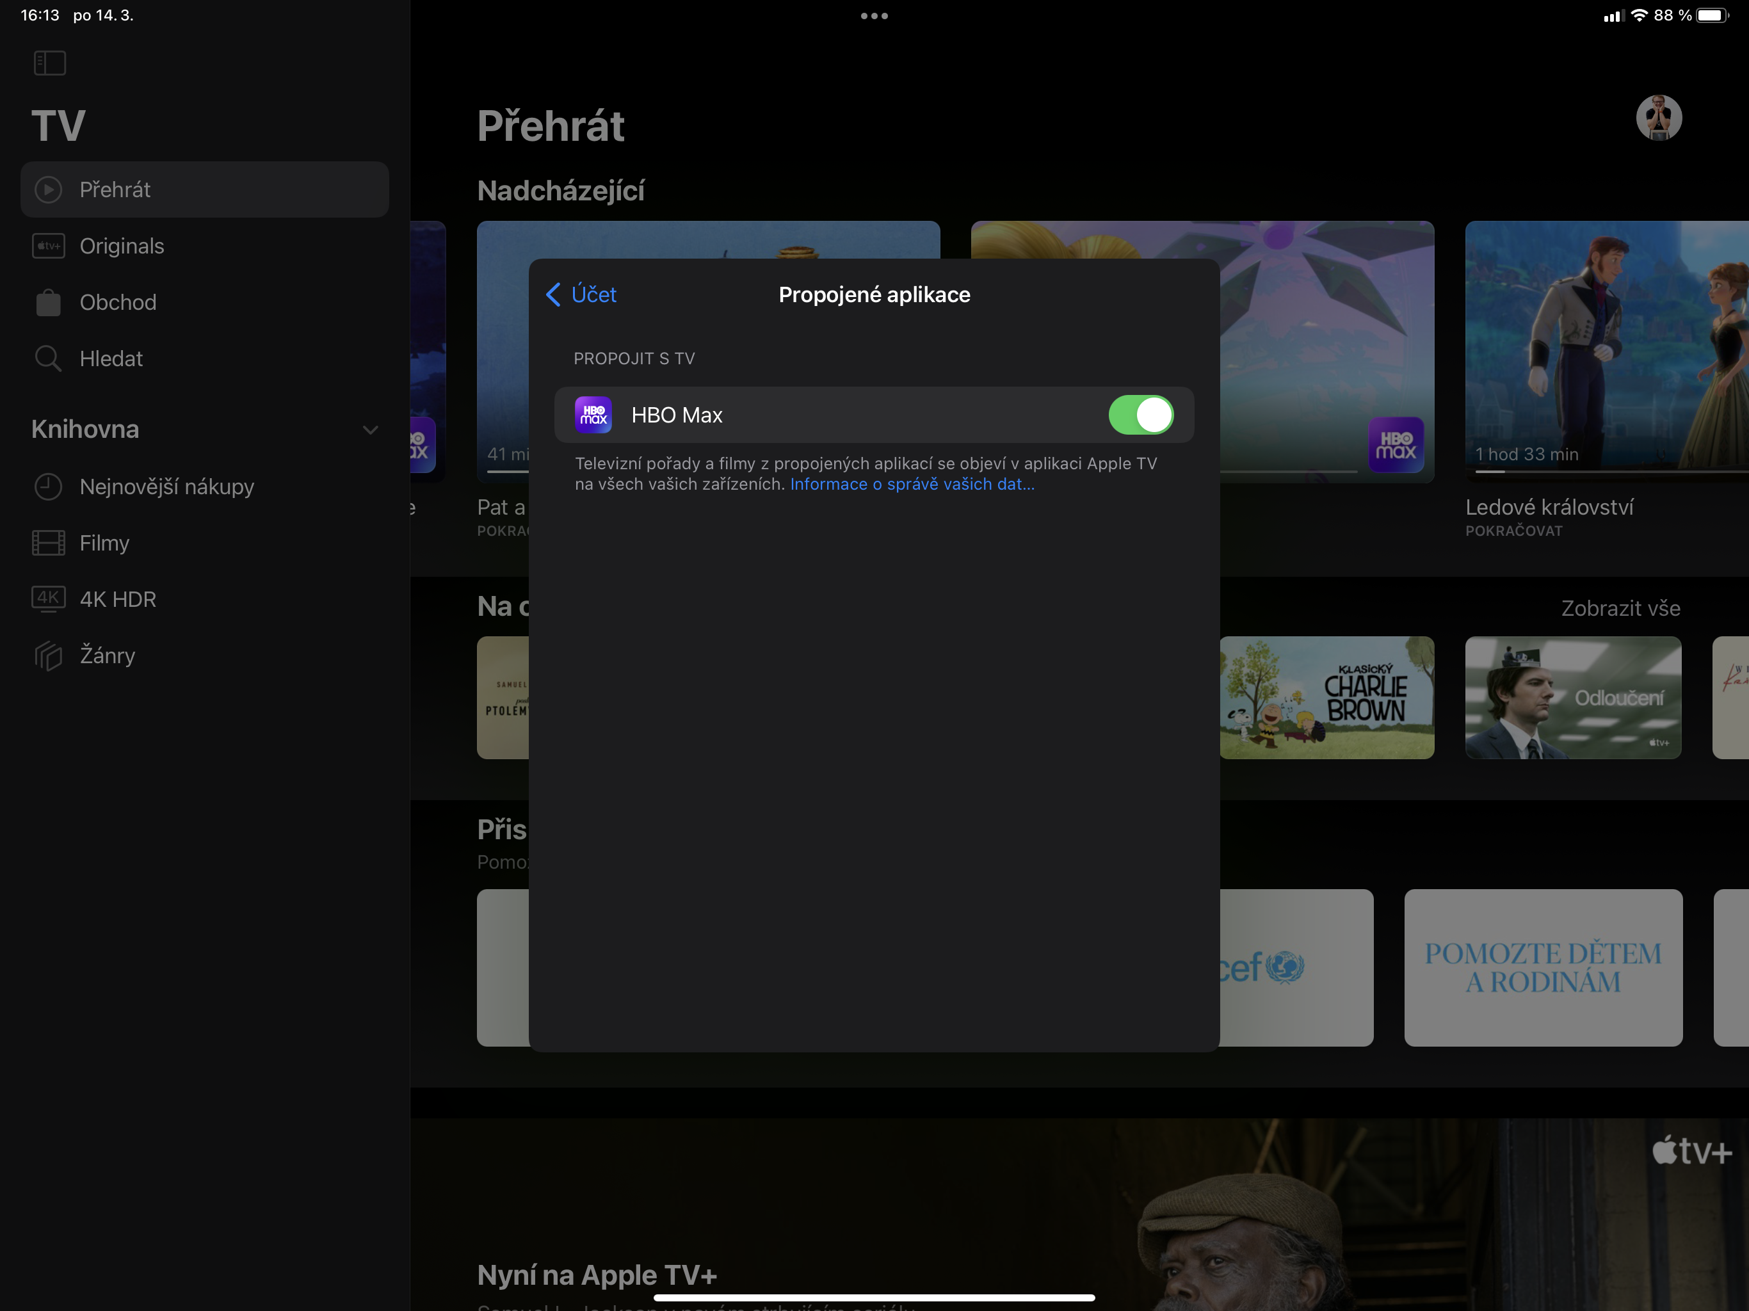The width and height of the screenshot is (1749, 1311).
Task: Click the Obchod shopping bag icon
Action: (48, 303)
